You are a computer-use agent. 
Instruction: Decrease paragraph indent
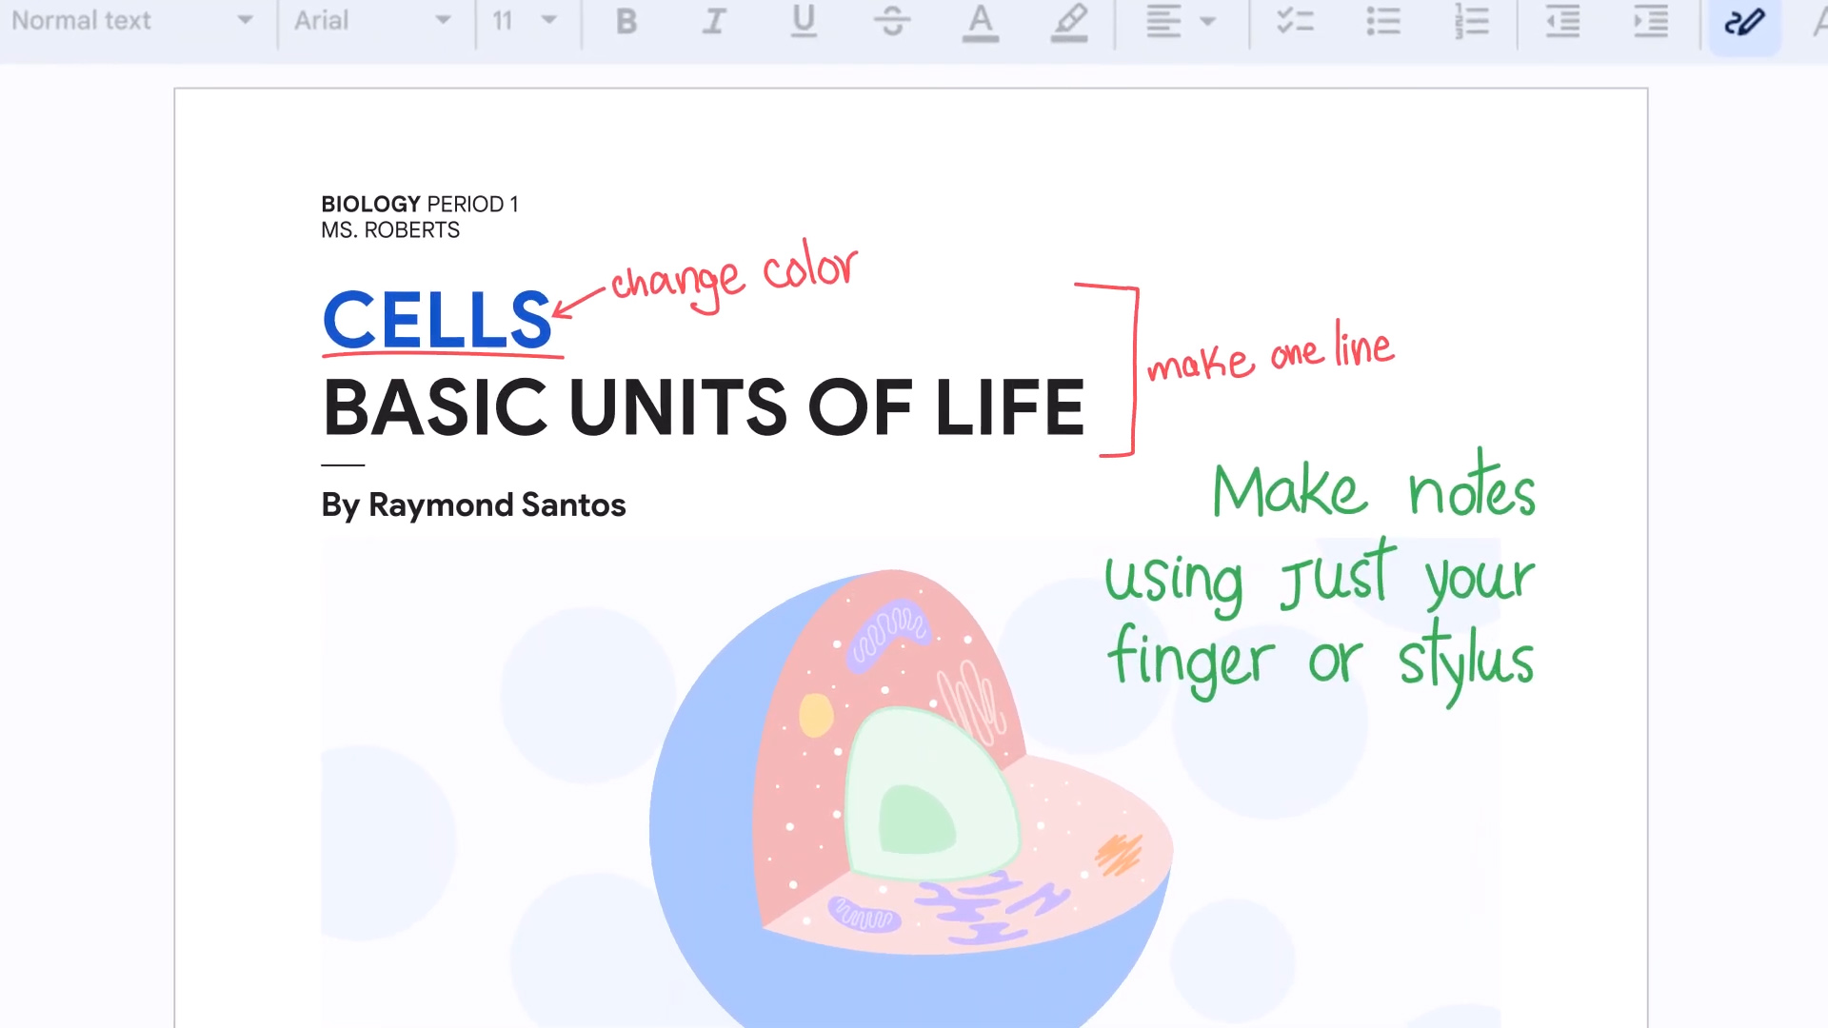click(x=1562, y=21)
